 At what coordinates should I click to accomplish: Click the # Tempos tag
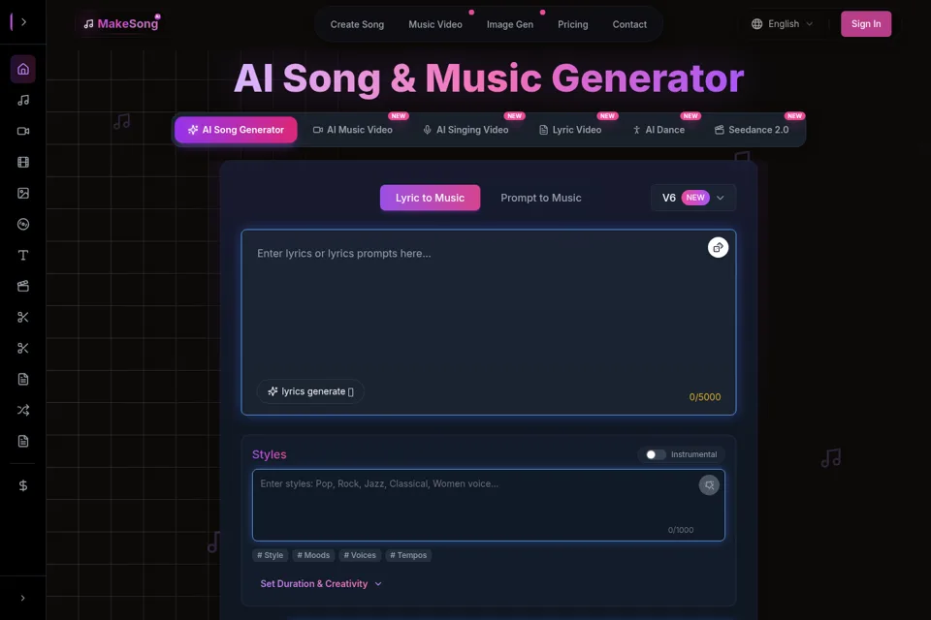408,555
